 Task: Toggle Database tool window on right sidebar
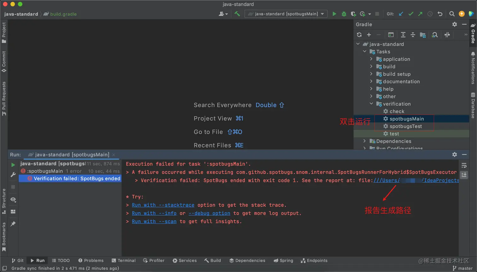pyautogui.click(x=473, y=105)
